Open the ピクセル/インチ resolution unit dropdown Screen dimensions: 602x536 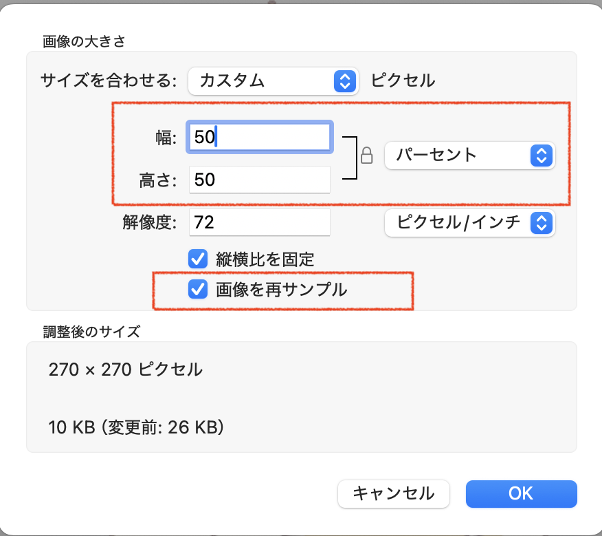(x=469, y=222)
